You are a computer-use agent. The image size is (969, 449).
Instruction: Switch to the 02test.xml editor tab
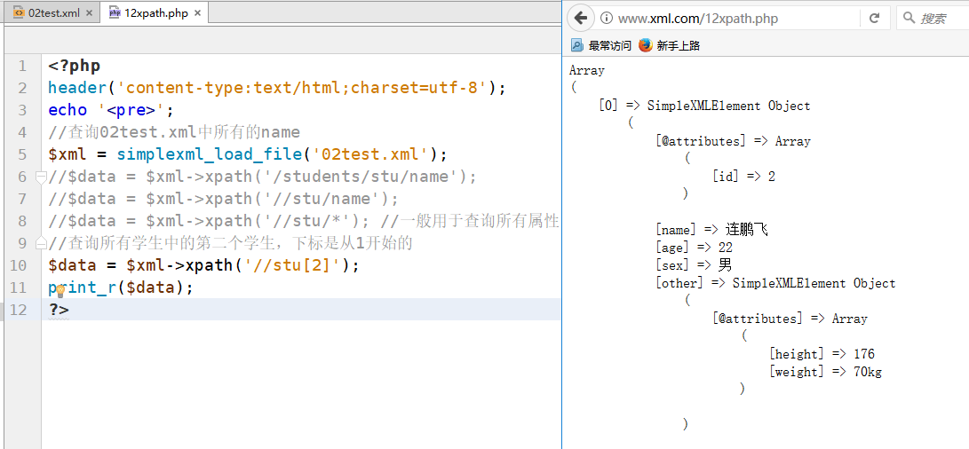pyautogui.click(x=54, y=13)
